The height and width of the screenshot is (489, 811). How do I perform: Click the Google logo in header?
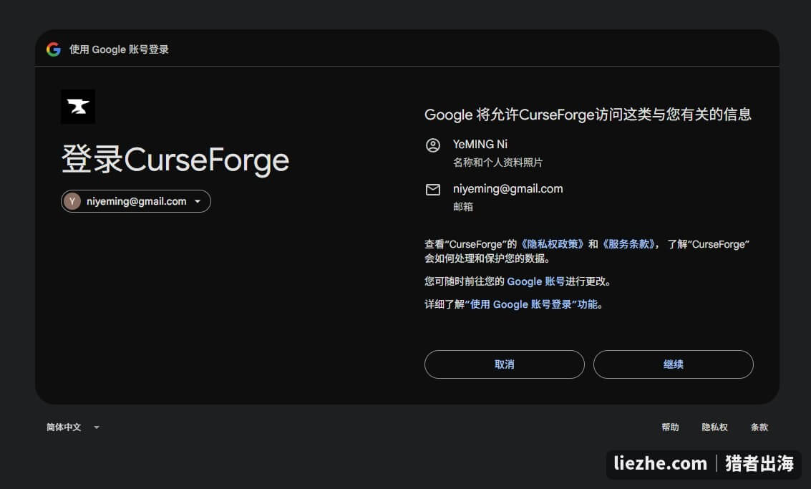[x=53, y=49]
